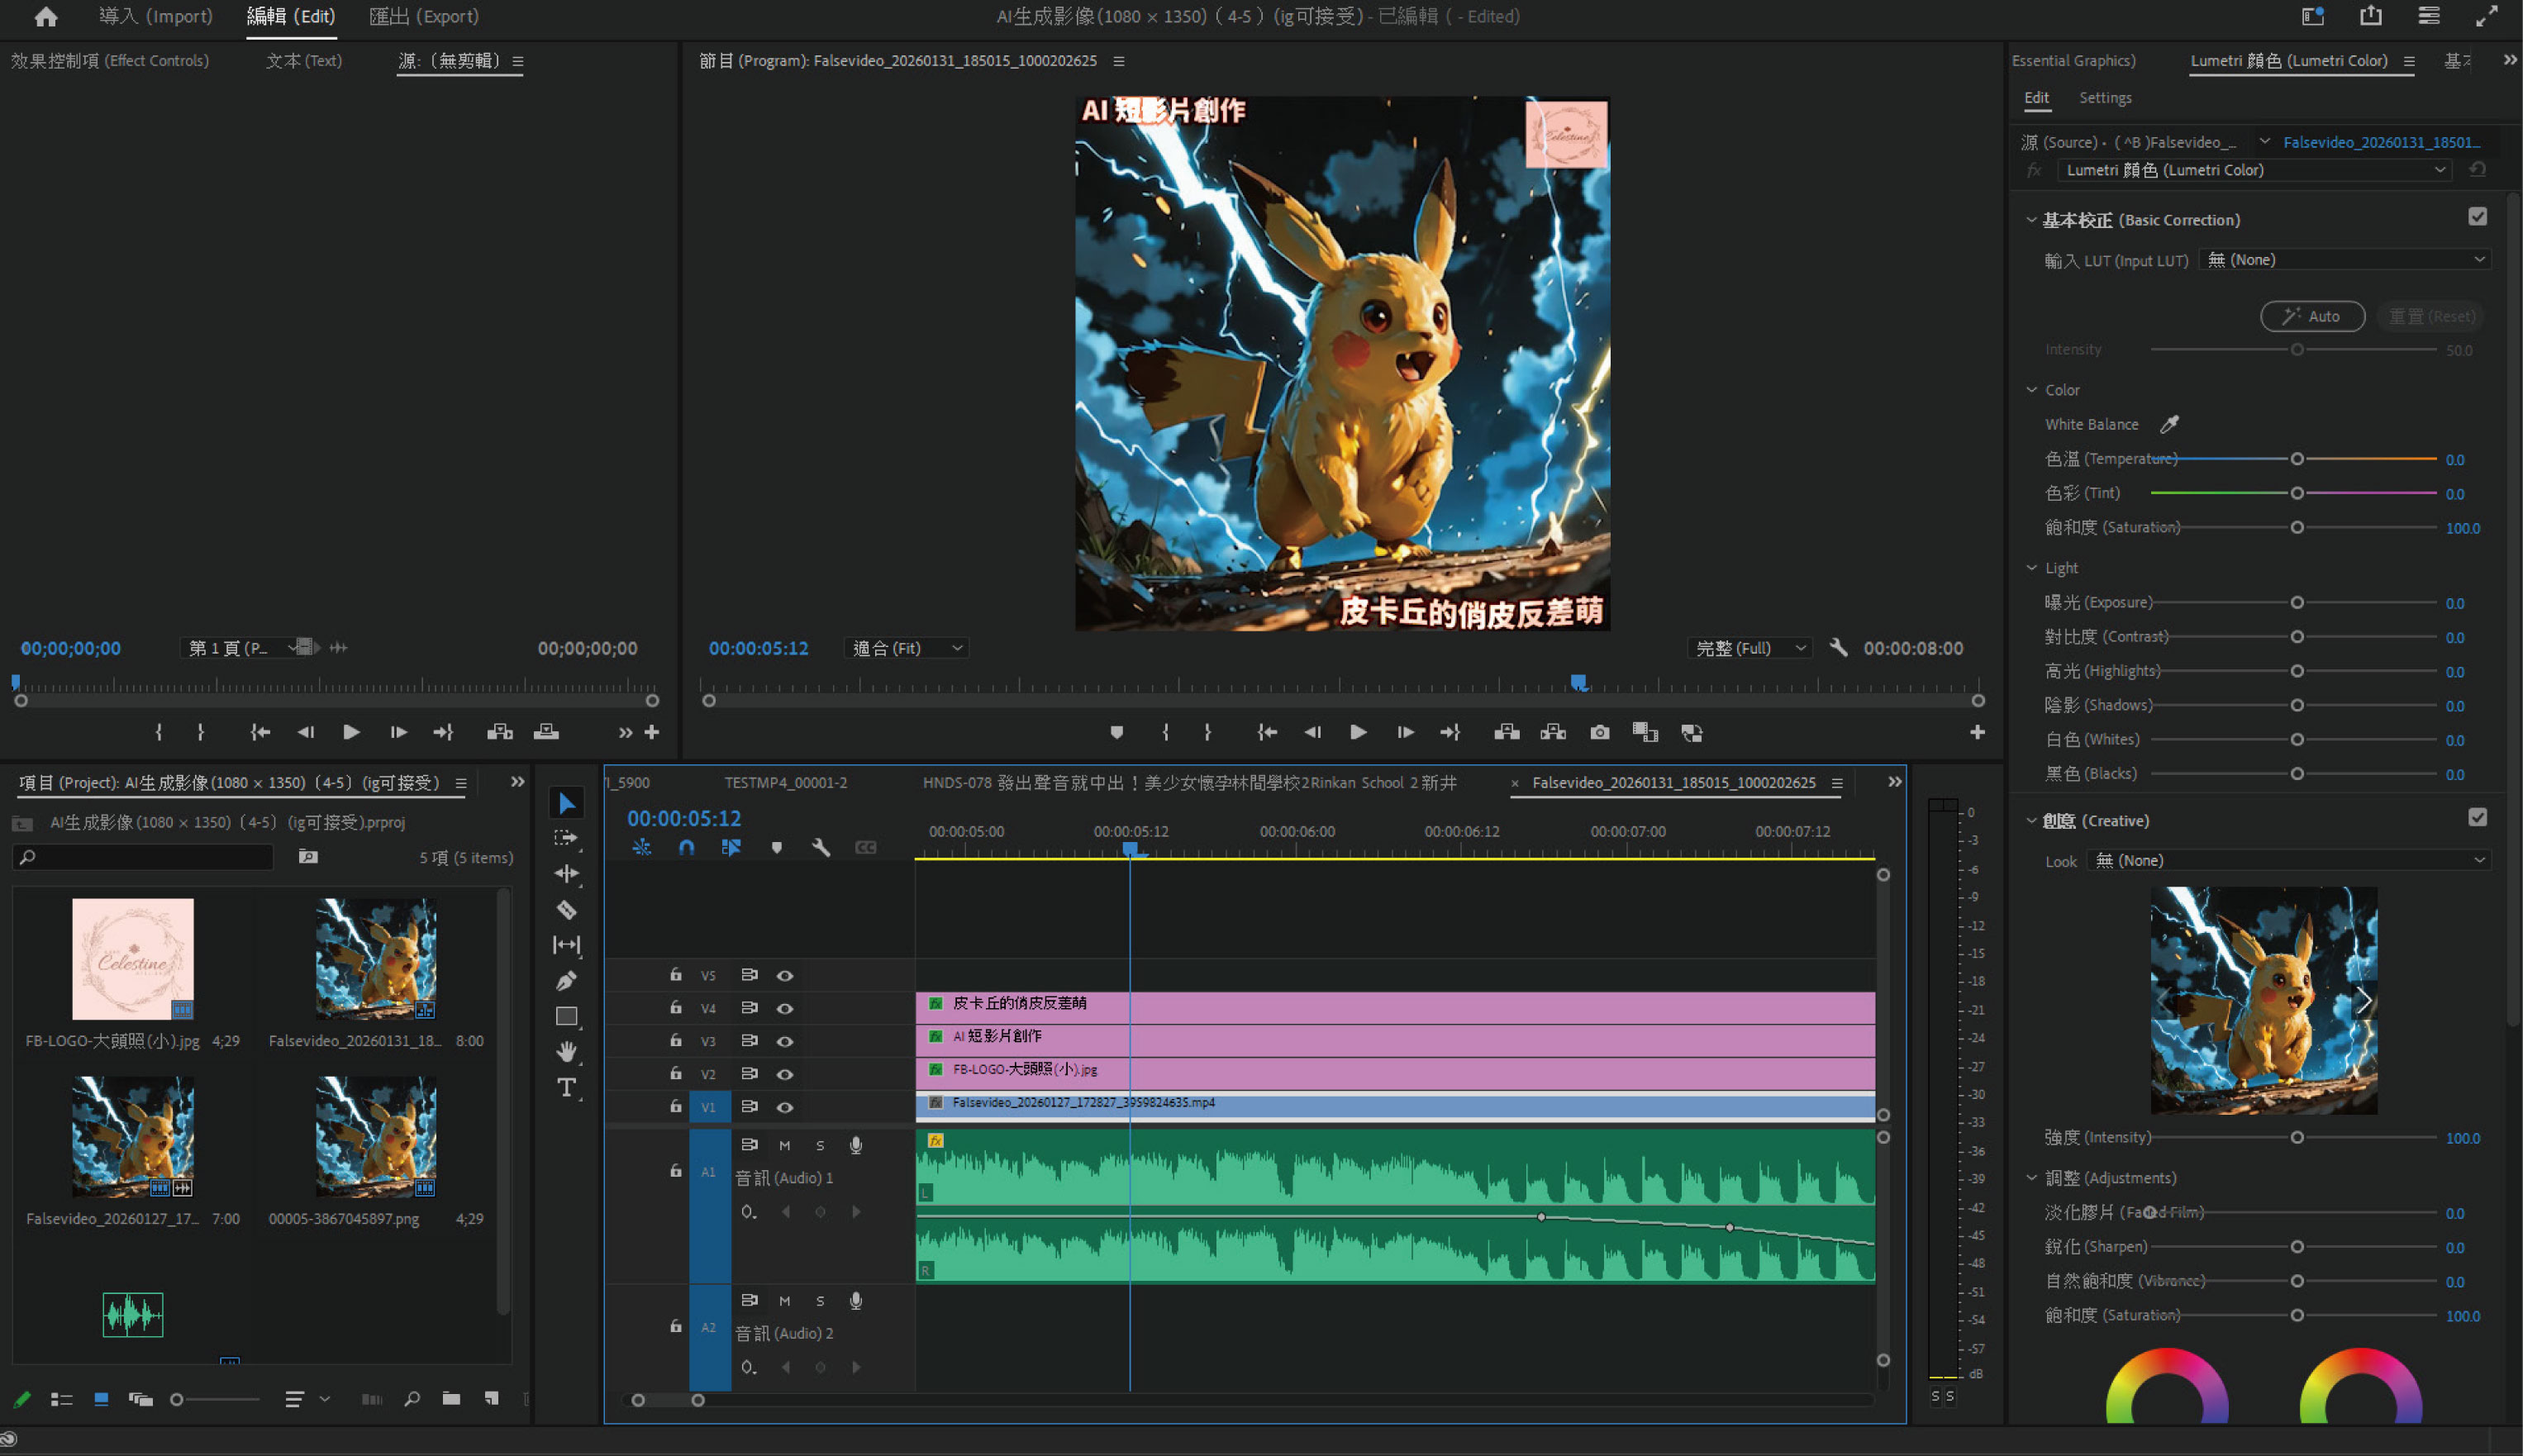
Task: Open the Effect Controls panel tab
Action: coord(110,61)
